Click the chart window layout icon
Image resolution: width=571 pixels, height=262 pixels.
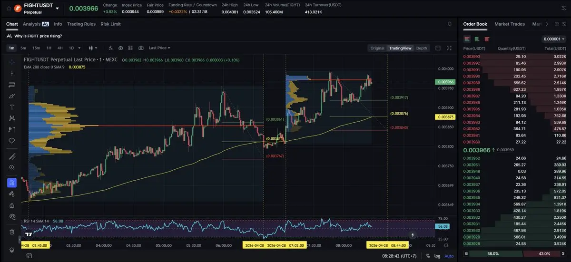click(x=438, y=48)
